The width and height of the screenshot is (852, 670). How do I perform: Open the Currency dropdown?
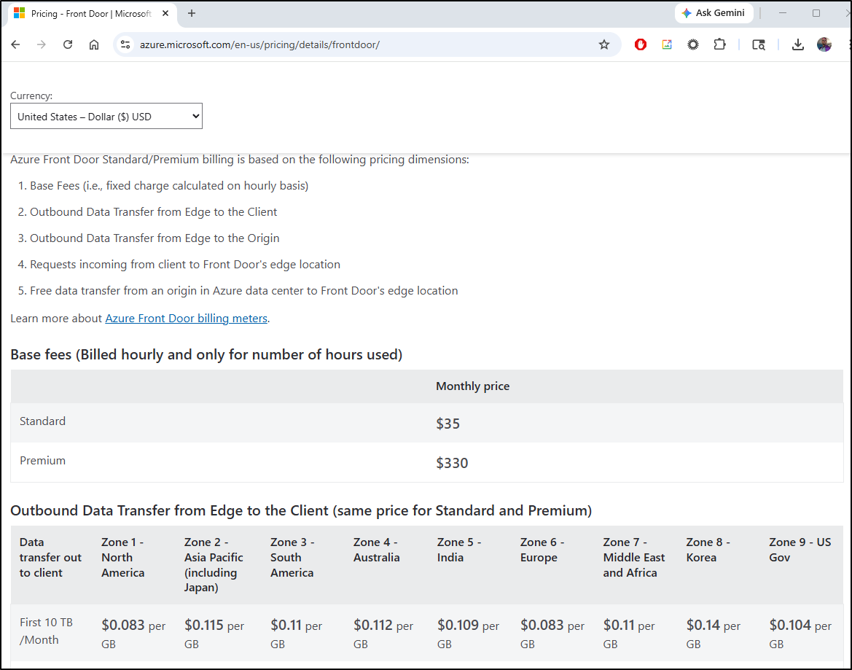pyautogui.click(x=106, y=117)
